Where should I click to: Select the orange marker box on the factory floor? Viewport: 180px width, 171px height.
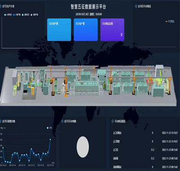pyautogui.click(x=66, y=95)
